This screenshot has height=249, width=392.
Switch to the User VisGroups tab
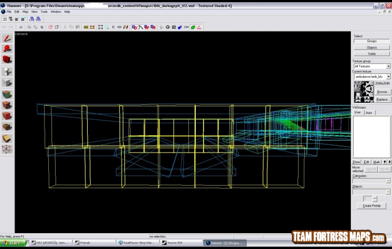(357, 112)
